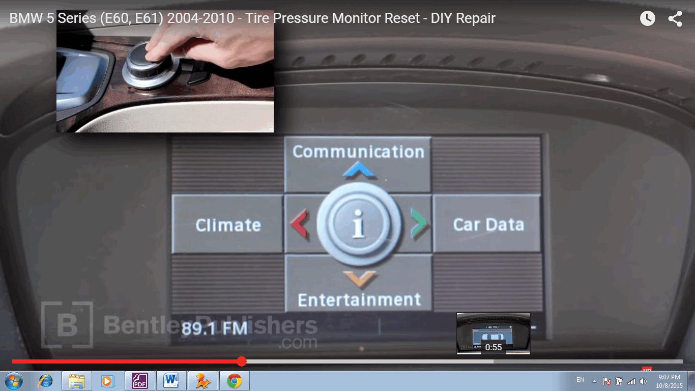
Task: Click the red HD badge
Action: [647, 369]
